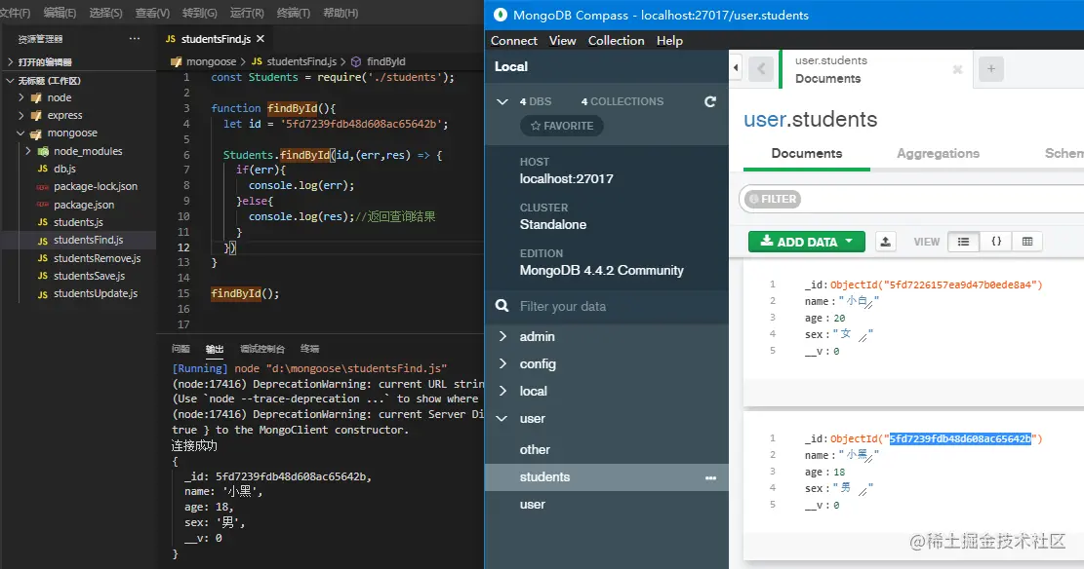Click the export collection icon
The width and height of the screenshot is (1084, 569).
[885, 242]
